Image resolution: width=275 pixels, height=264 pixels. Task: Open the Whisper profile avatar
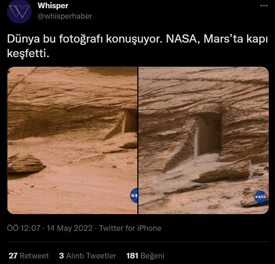pos(19,12)
